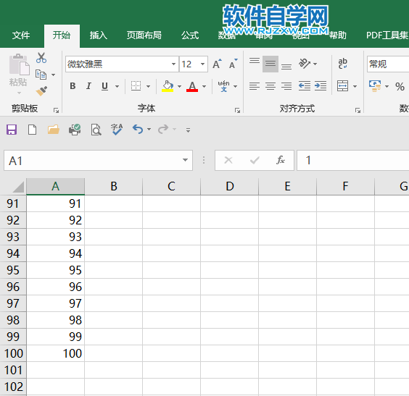Click Merge and Center icon
409x396 pixels.
pyautogui.click(x=342, y=86)
